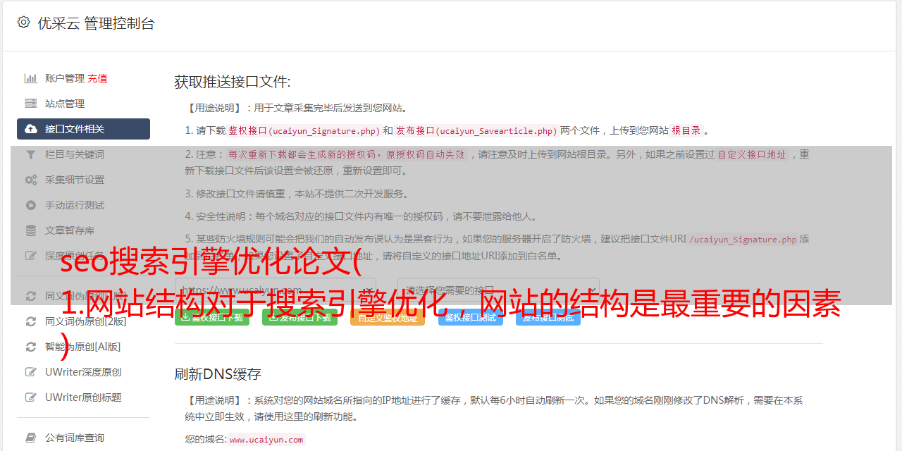902x451 pixels.
Task: Open the UWriter原创标题 menu item
Action: point(83,397)
